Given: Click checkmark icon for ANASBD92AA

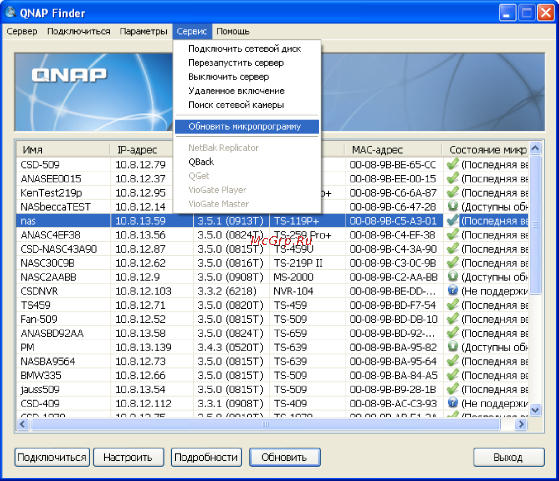Looking at the screenshot, I should coord(453,333).
